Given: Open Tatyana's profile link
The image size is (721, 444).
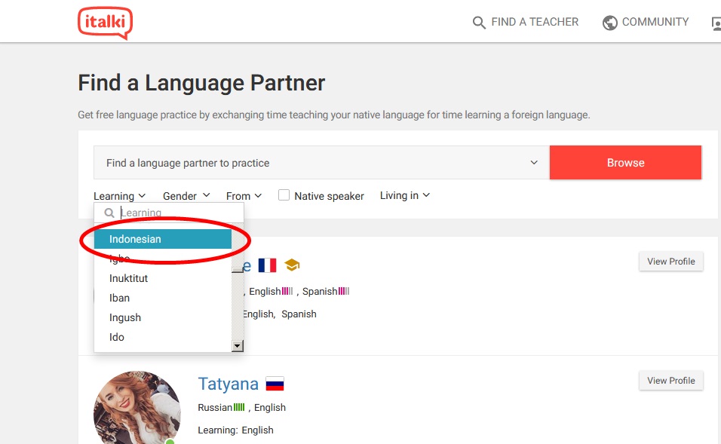Looking at the screenshot, I should pyautogui.click(x=228, y=384).
